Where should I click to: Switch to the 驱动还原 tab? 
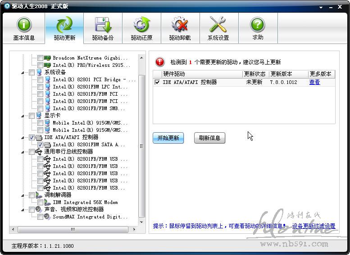coord(141,28)
